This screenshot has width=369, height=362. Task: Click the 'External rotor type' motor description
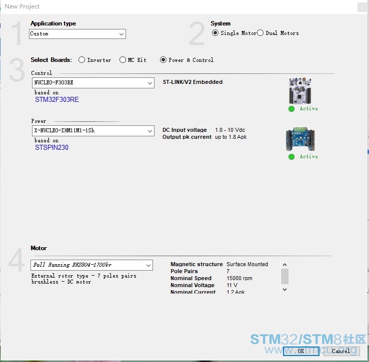point(83,279)
